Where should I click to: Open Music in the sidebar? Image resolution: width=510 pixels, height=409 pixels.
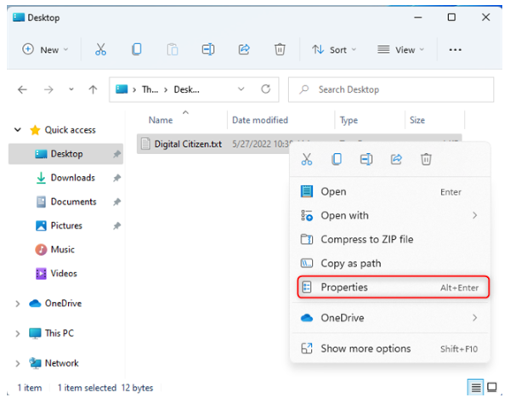[x=65, y=249]
